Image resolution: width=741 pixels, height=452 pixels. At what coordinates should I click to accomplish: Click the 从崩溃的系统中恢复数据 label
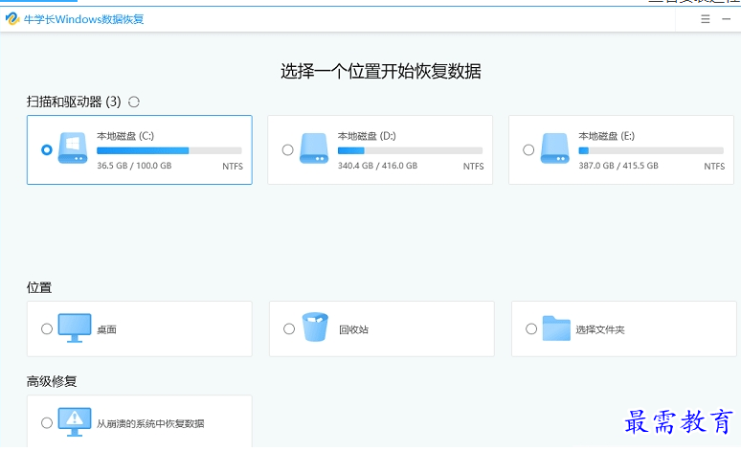tap(150, 423)
